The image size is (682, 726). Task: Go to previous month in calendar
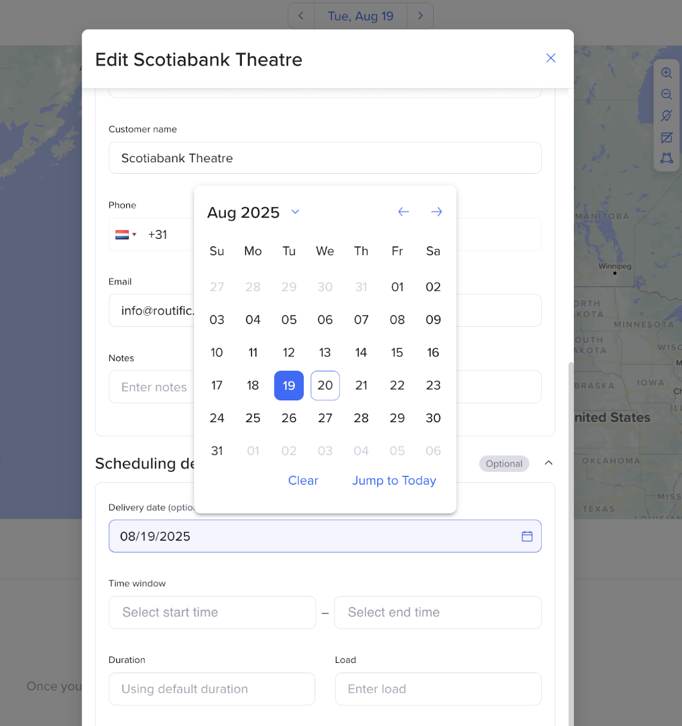pyautogui.click(x=403, y=212)
